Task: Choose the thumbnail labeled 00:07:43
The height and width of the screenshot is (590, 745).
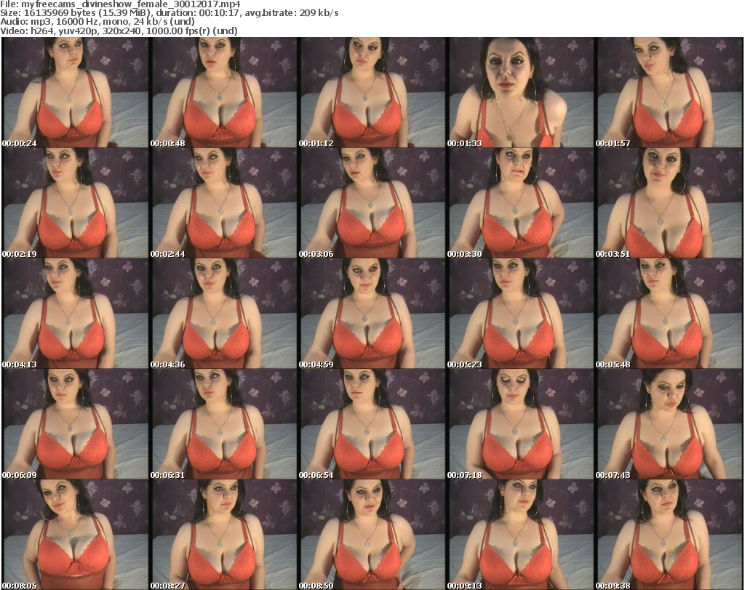Action: point(669,424)
